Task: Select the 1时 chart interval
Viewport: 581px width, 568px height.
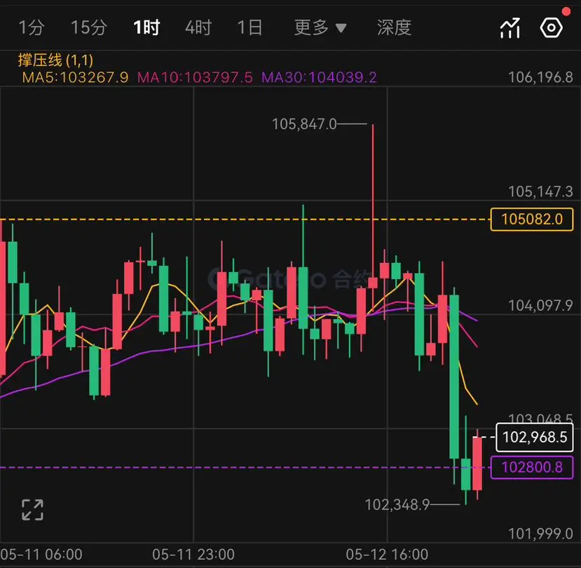Action: click(146, 28)
